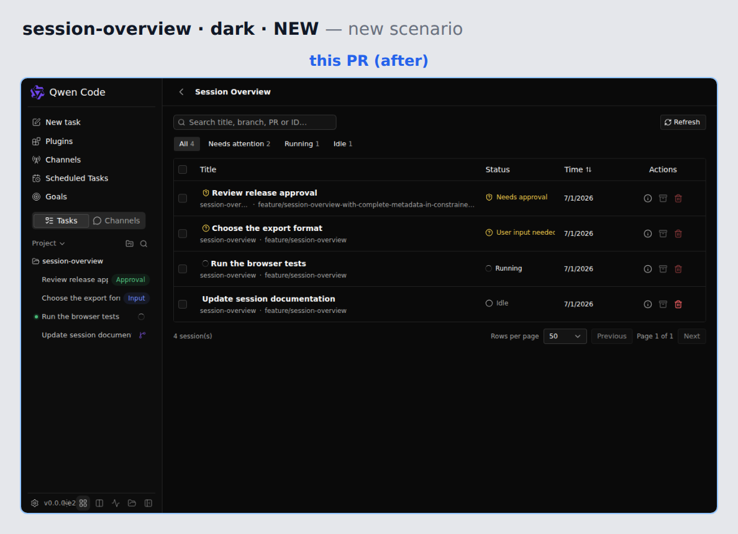
Task: Open sidebar task Run the browser tests
Action: [92, 317]
